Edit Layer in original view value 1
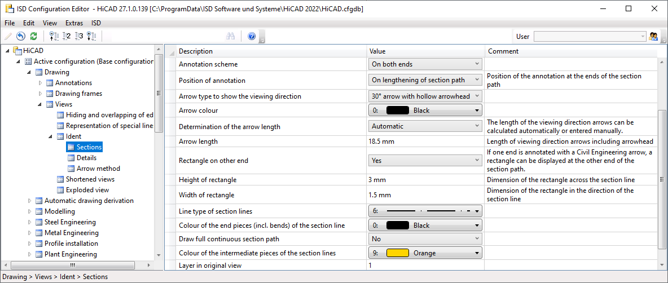Image resolution: width=668 pixels, height=283 pixels. (425, 266)
